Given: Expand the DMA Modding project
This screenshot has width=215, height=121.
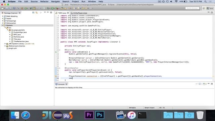Looking at the screenshot, I should pyautogui.click(x=3, y=16).
